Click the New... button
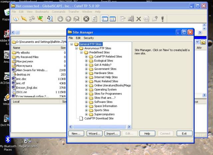The height and width of the screenshot is (155, 213). tap(76, 134)
